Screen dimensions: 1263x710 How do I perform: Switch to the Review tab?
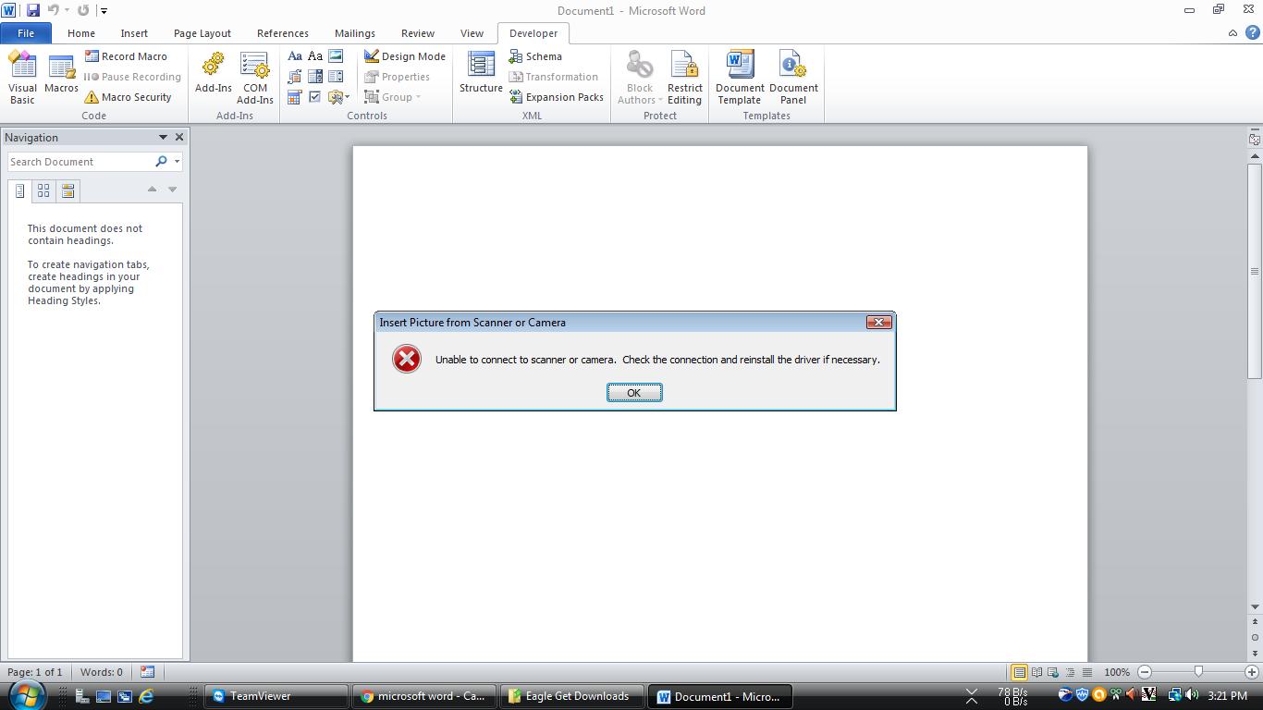[418, 33]
